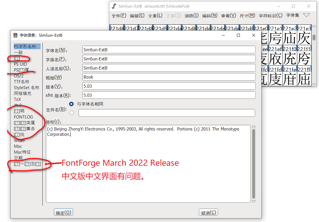Open the 文件(F) menu
The width and height of the screenshot is (319, 222).
click(119, 16)
